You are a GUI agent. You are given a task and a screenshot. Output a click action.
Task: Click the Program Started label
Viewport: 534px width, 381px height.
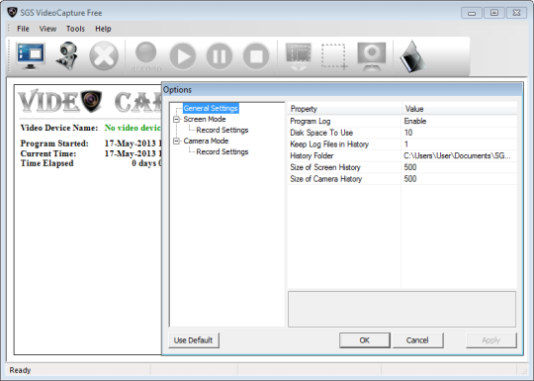pyautogui.click(x=54, y=143)
